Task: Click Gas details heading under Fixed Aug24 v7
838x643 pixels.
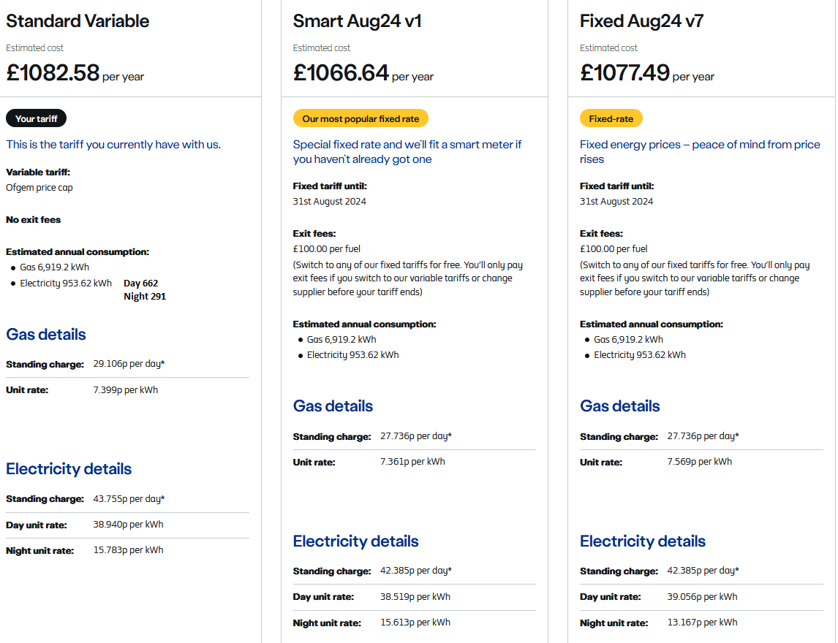Action: pyautogui.click(x=619, y=406)
